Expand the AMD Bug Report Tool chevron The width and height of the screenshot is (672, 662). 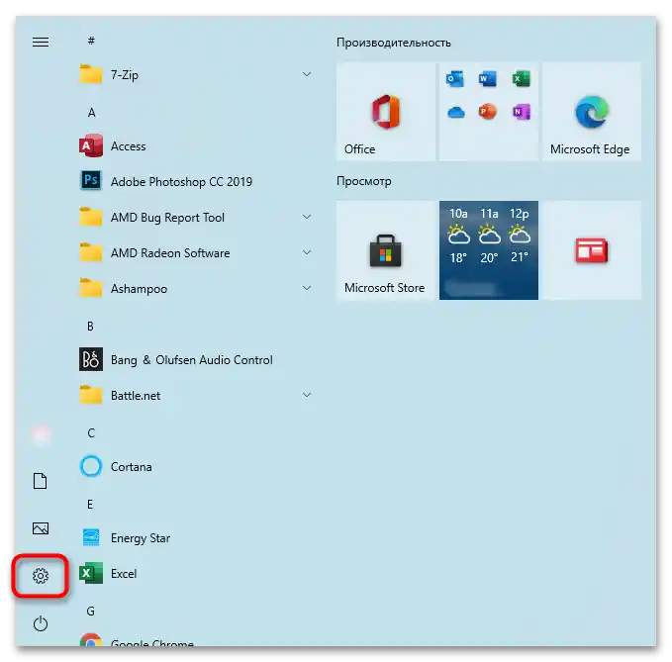(307, 217)
